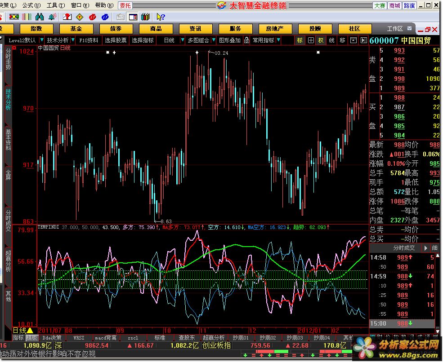The image size is (443, 362).
Task: Open the 房地产 yellow nav button
Action: [275, 29]
